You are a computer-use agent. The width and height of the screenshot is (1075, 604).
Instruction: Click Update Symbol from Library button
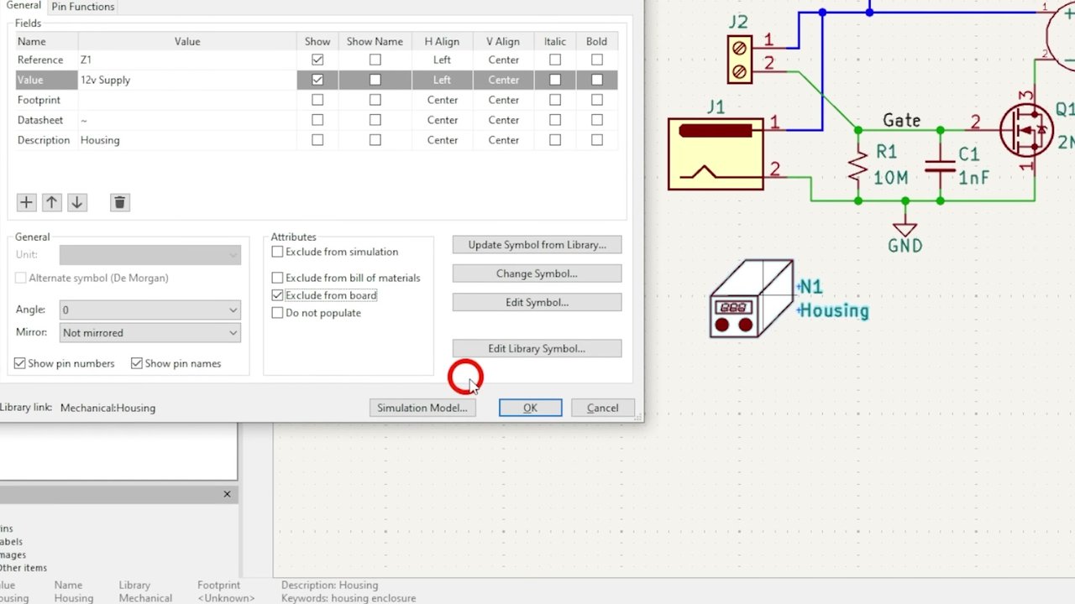(x=537, y=245)
